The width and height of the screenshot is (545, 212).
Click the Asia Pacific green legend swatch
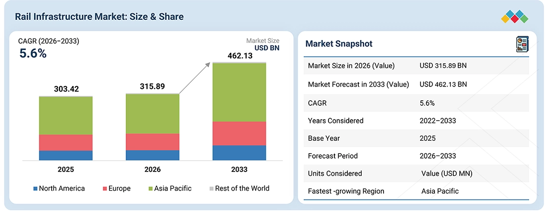[151, 189]
